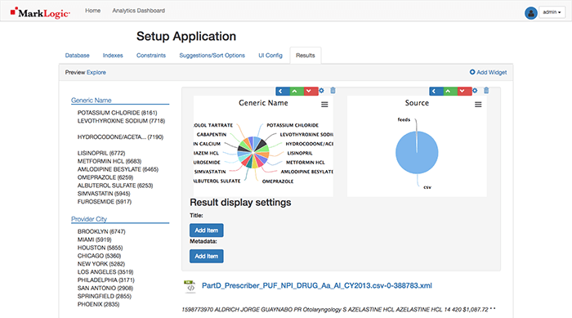Click the feeds label on Source chart
This screenshot has width=572, height=318.
click(x=404, y=119)
